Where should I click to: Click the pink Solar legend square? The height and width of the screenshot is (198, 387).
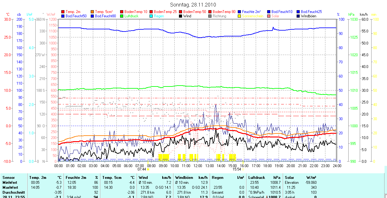(269, 16)
